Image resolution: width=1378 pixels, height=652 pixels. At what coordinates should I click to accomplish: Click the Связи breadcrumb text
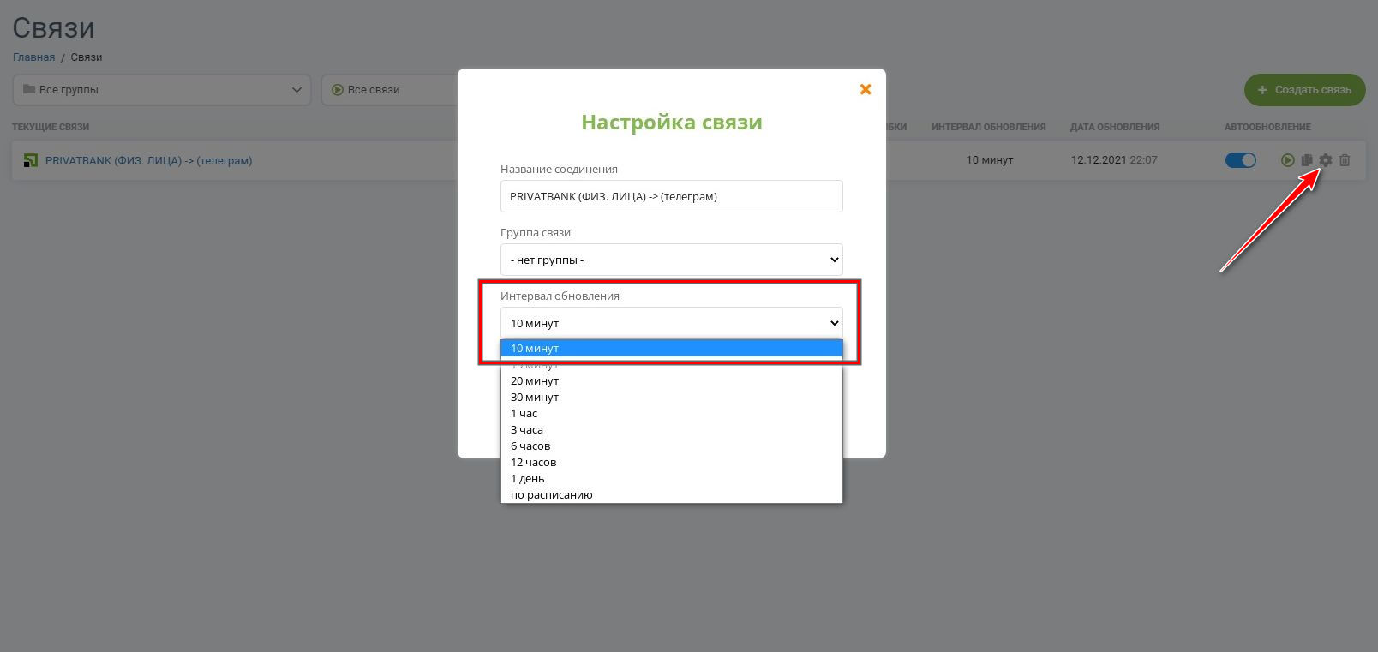coord(87,57)
